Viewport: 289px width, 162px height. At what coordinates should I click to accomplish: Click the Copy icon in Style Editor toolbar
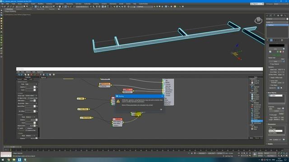[x=25, y=75]
